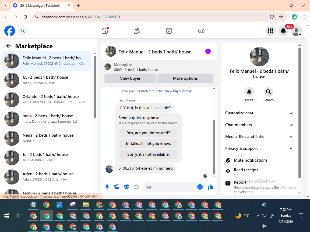
Task: Open the Facebook logo home link
Action: point(10,31)
